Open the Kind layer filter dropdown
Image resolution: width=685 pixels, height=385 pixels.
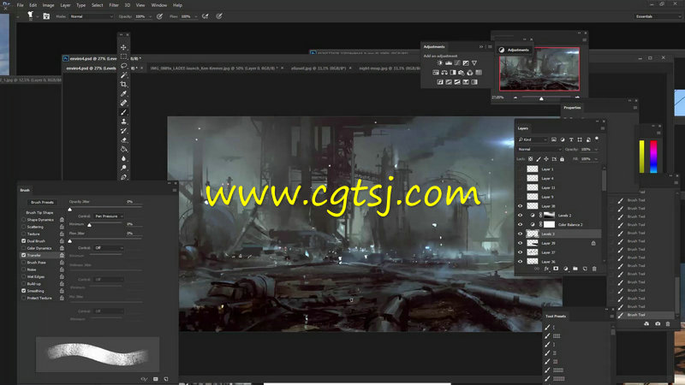pos(533,139)
